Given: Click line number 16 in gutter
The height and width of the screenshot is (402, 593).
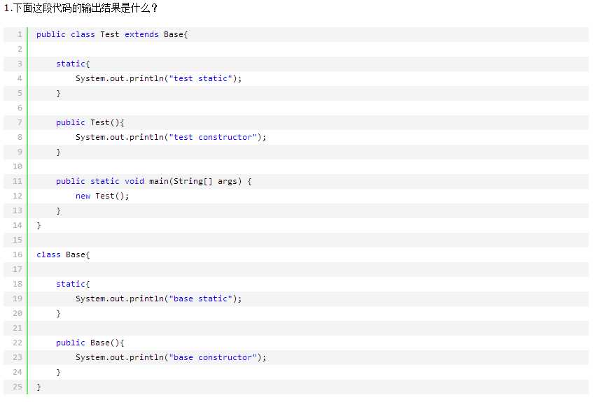Looking at the screenshot, I should click(18, 254).
